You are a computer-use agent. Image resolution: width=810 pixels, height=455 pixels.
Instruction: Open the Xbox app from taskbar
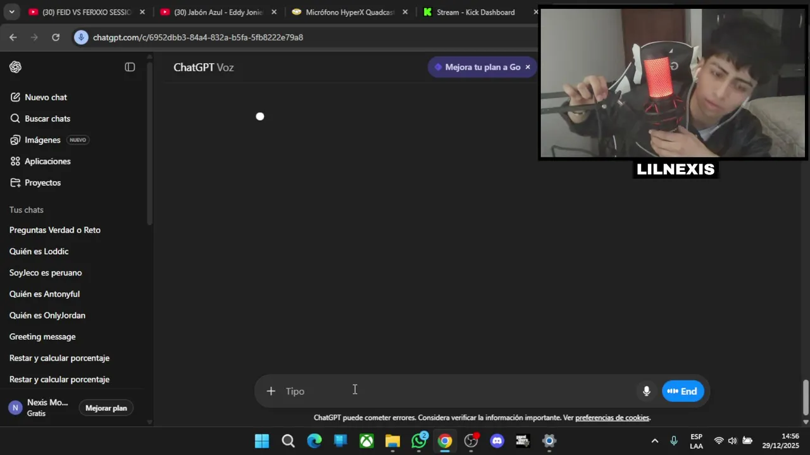(x=366, y=441)
